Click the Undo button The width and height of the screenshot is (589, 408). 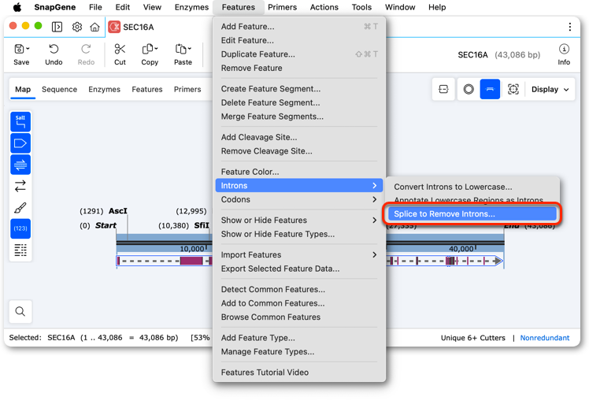pos(54,55)
